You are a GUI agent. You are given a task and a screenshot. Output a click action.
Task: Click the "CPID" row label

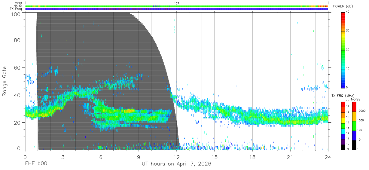(19, 3)
